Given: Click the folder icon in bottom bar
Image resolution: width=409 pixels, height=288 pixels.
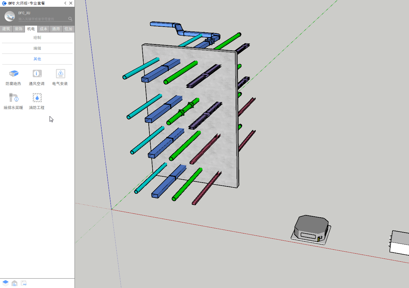Looking at the screenshot, I should point(24,283).
